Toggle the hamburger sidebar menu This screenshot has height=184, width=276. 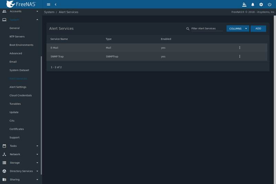[48, 4]
